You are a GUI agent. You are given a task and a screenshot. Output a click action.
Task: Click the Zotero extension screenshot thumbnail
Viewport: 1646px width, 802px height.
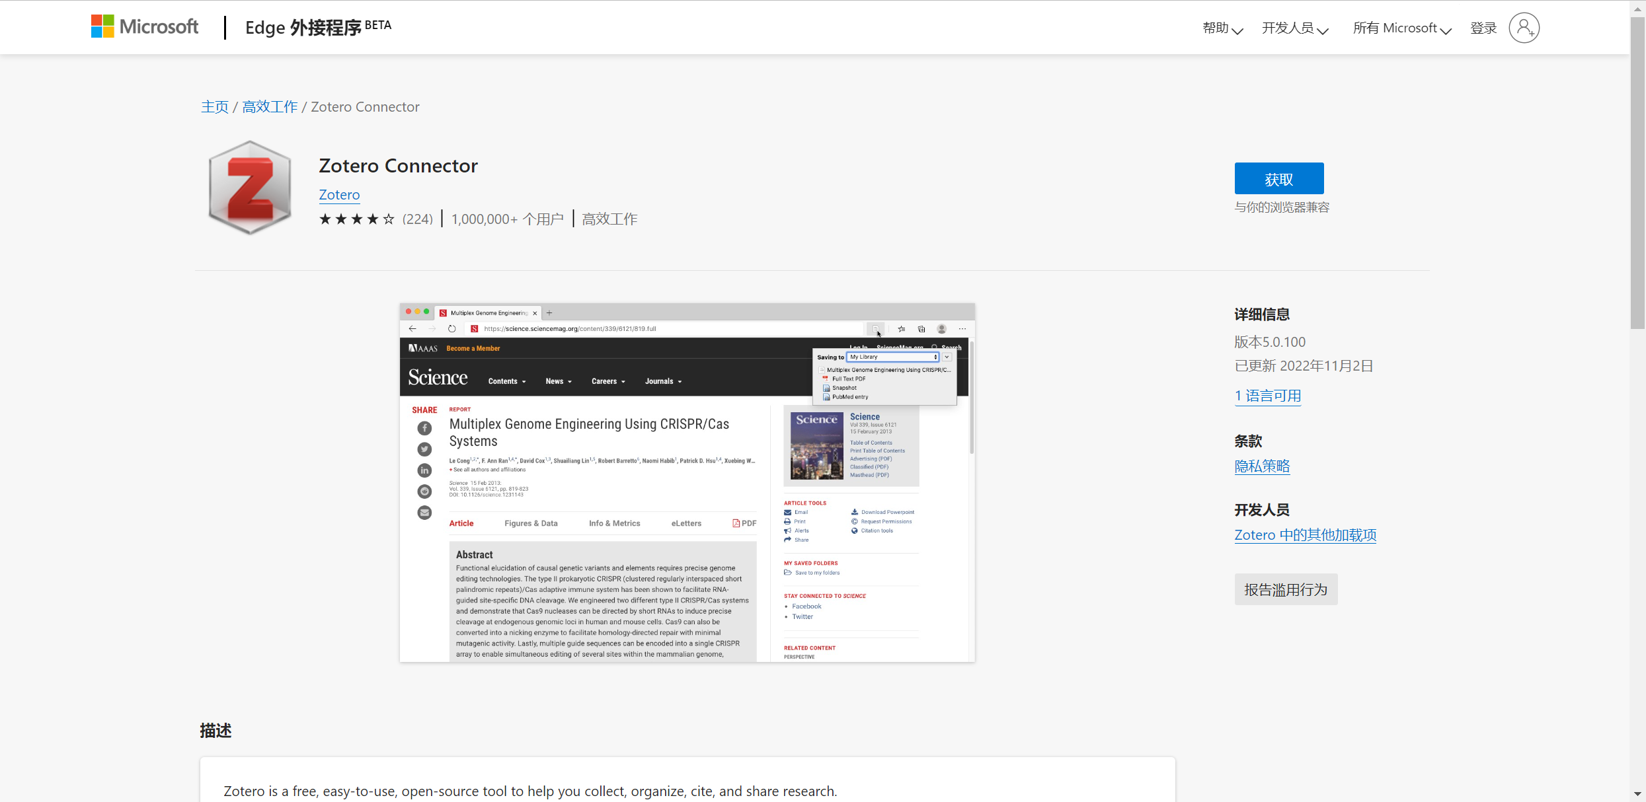pyautogui.click(x=687, y=483)
